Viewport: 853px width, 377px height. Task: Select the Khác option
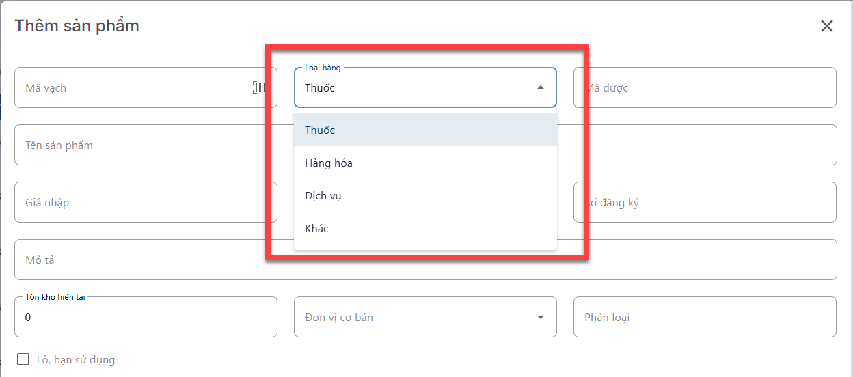pyautogui.click(x=316, y=228)
